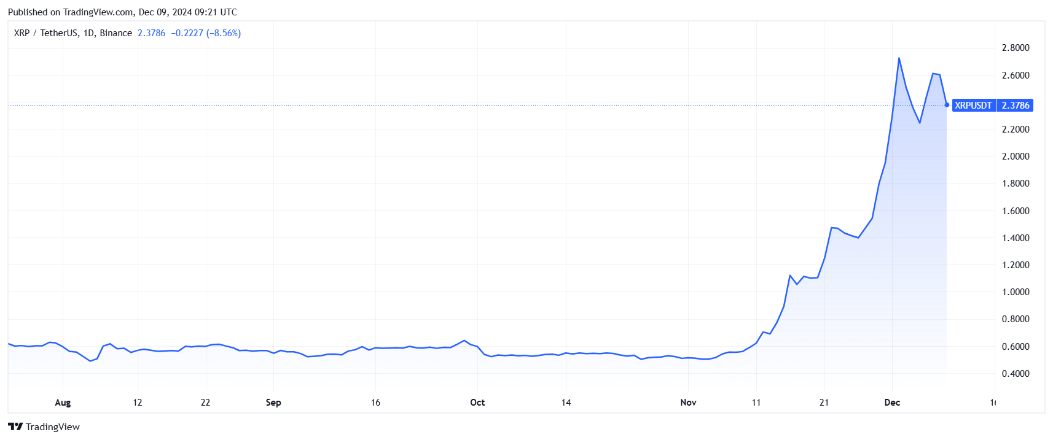Click the 1.0000 price axis label
Image resolution: width=1053 pixels, height=440 pixels.
[x=1016, y=292]
